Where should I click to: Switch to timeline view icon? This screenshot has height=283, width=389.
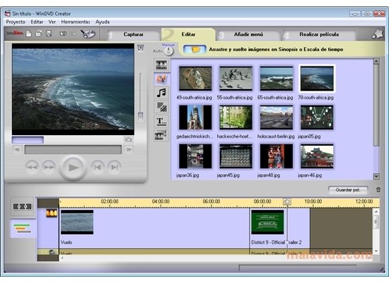(x=23, y=228)
